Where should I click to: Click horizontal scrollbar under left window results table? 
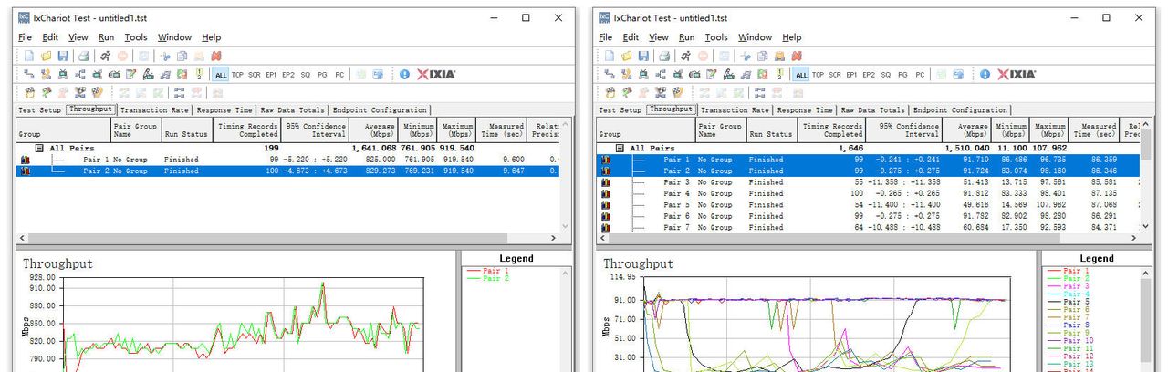tap(274, 238)
